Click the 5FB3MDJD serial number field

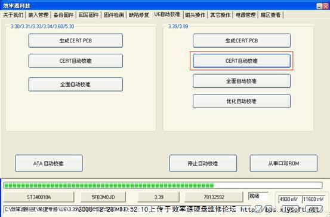click(103, 197)
